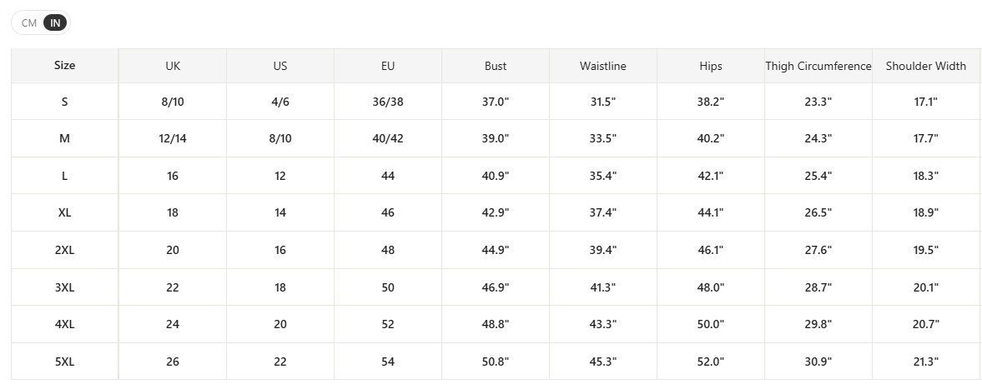Click the Bust column header
The width and height of the screenshot is (982, 384).
(x=496, y=66)
